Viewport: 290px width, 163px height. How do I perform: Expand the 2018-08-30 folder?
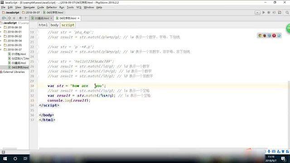(x=1, y=27)
